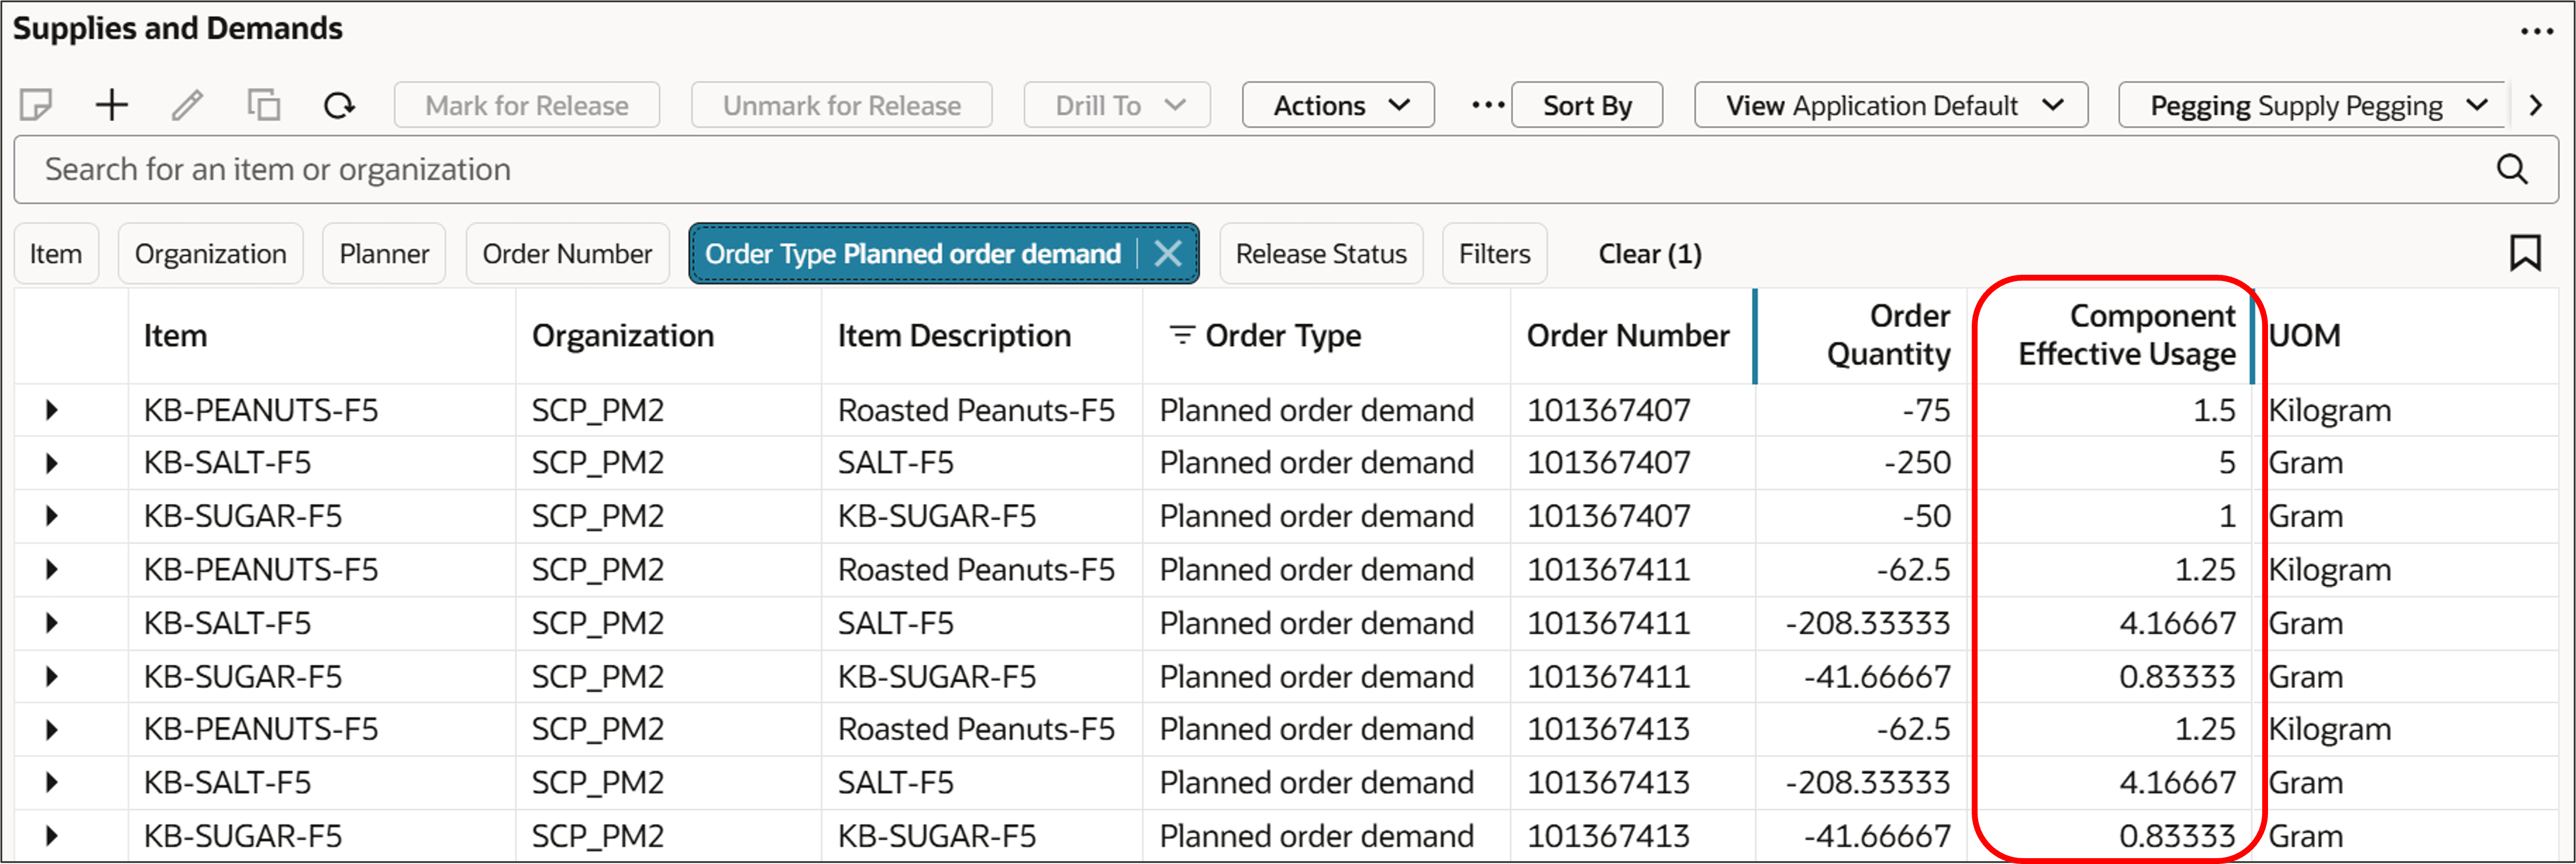Click the Duplicate (copy) icon

click(x=263, y=104)
